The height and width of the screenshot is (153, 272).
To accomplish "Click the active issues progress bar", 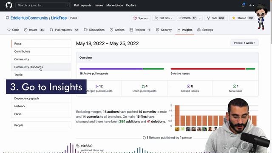I will pos(212,69).
